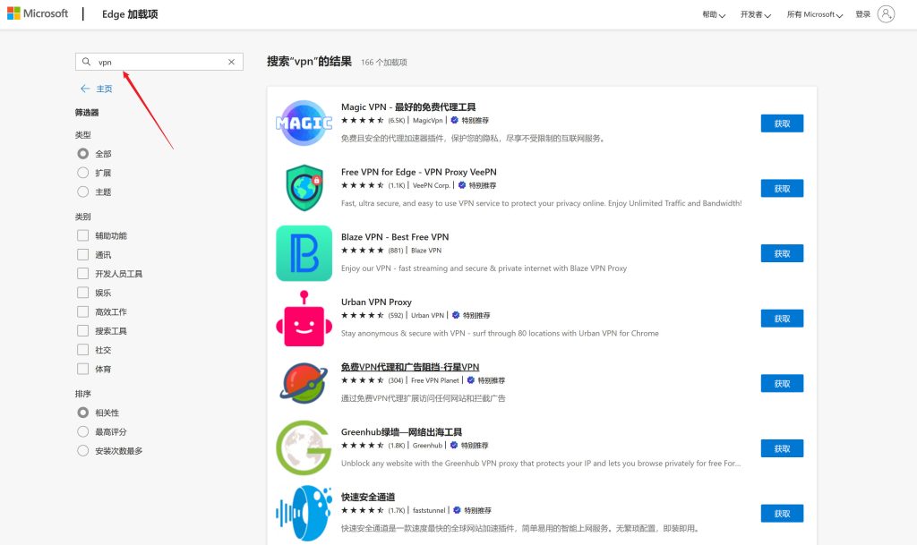Return to 主页 link

click(x=104, y=89)
